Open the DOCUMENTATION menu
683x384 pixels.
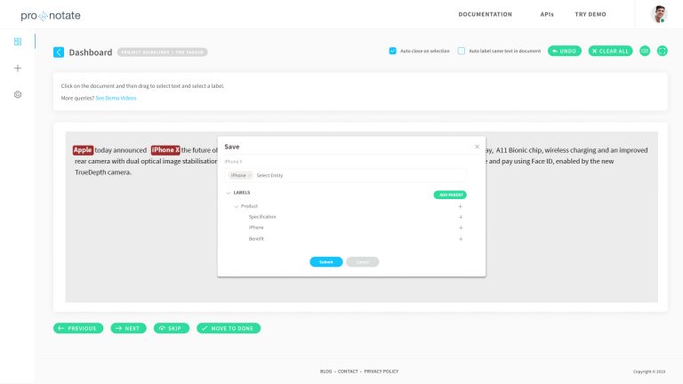485,14
